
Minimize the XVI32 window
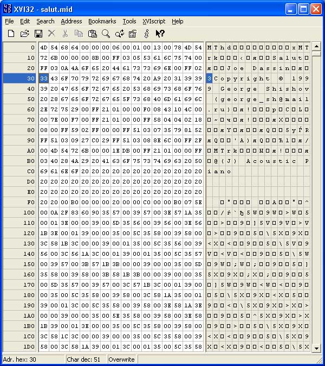pyautogui.click(x=291, y=9)
